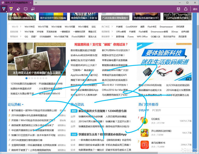Exit web note mode via 退出
199x154 pixels.
(x=195, y=9)
